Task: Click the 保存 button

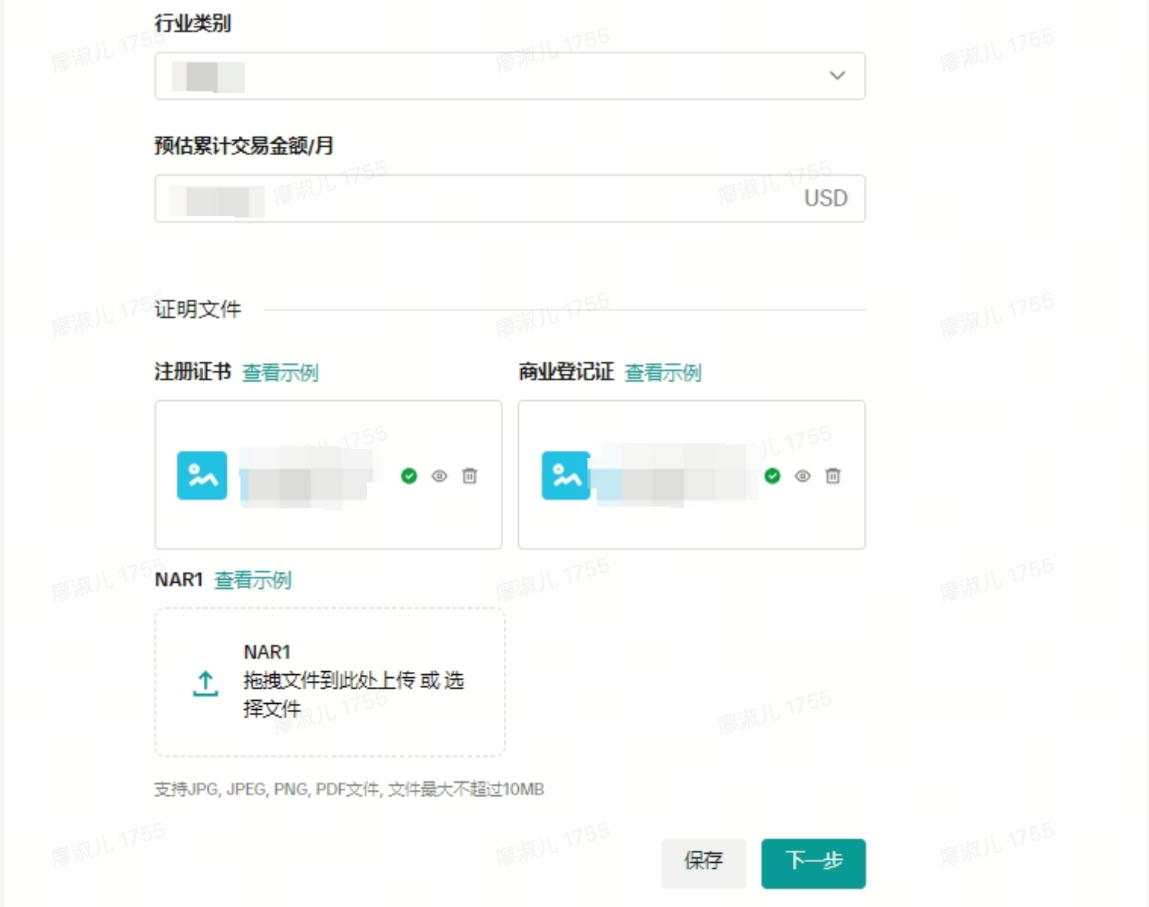Action: point(703,862)
